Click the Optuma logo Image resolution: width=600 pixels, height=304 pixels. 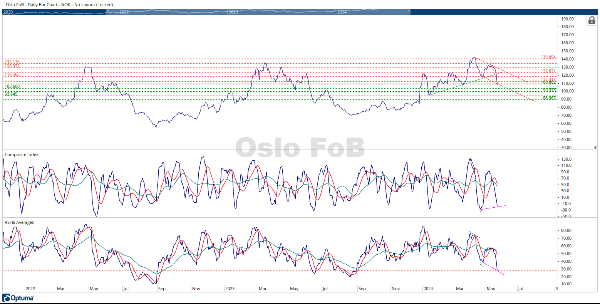[18, 298]
